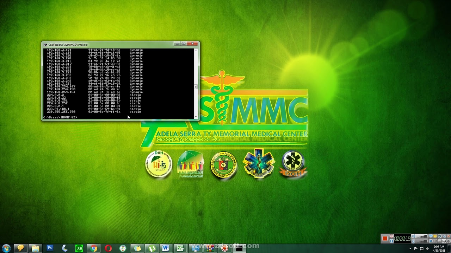Click IP address 192.168.3.223

pos(59,67)
